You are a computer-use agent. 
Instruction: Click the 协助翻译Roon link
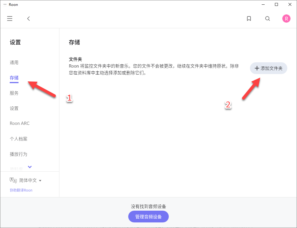tap(21, 190)
